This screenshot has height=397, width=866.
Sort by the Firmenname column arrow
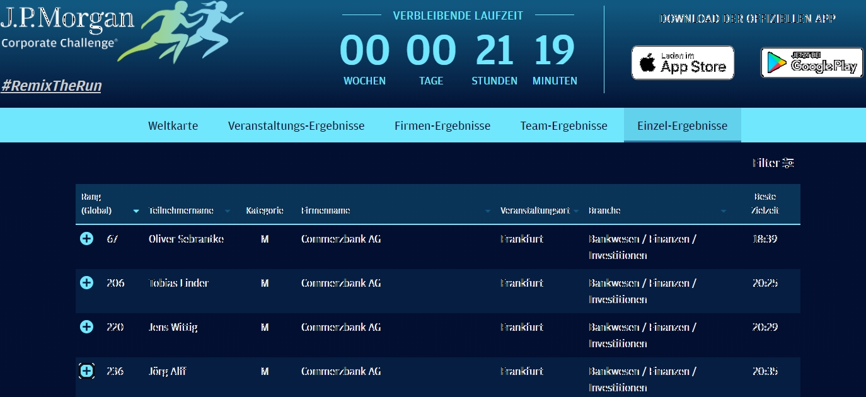pyautogui.click(x=487, y=211)
